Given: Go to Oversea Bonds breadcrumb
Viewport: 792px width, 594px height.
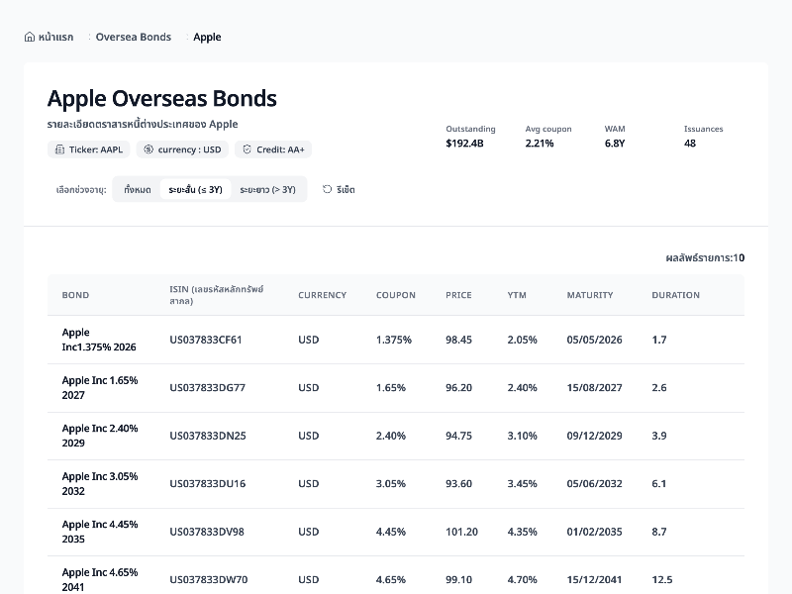Looking at the screenshot, I should coord(134,37).
